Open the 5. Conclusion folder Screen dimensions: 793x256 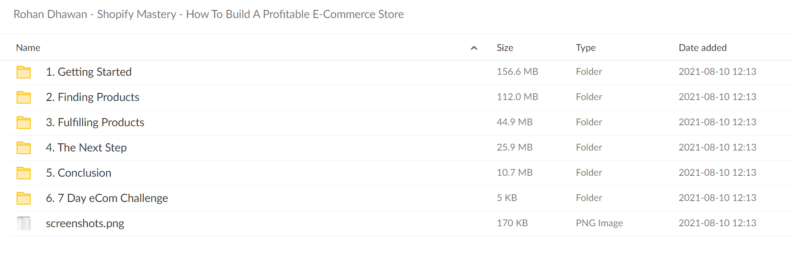coord(79,173)
